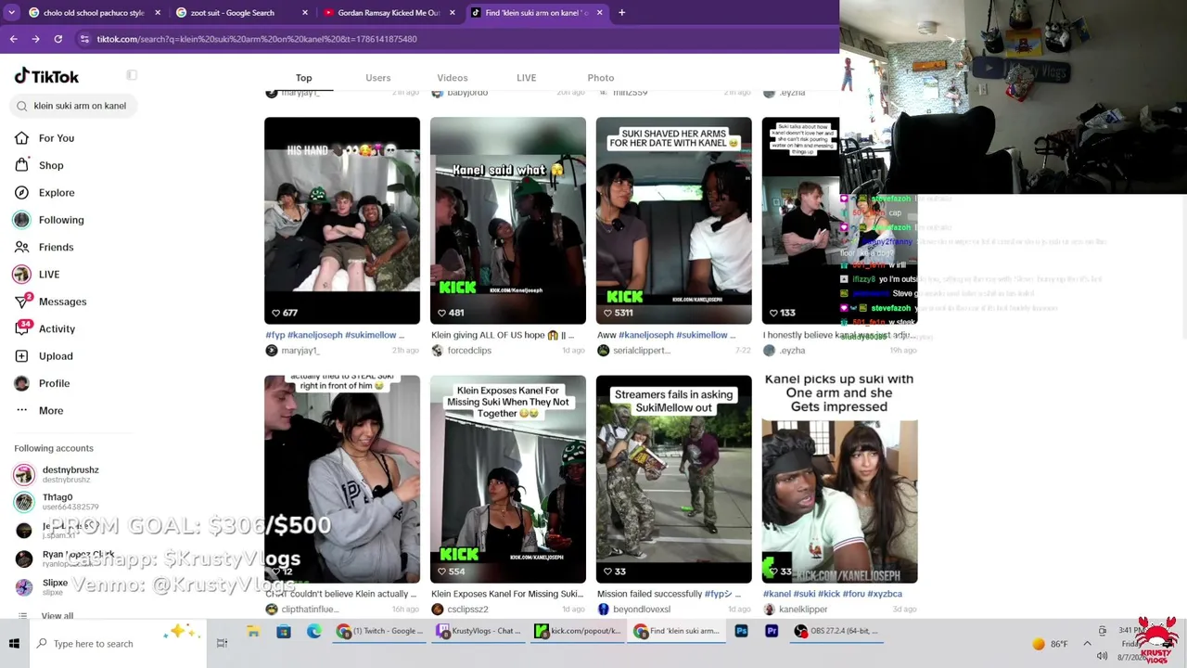
Task: Open the Shop bag icon
Action: 21,165
